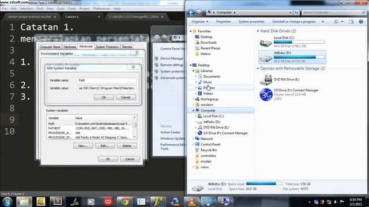Click Properties in Explorer toolbar
This screenshot has width=369, height=207.
coord(223,22)
